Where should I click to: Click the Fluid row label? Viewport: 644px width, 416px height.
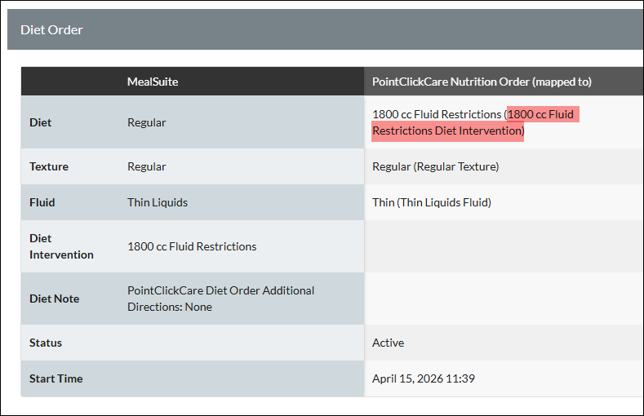(42, 202)
